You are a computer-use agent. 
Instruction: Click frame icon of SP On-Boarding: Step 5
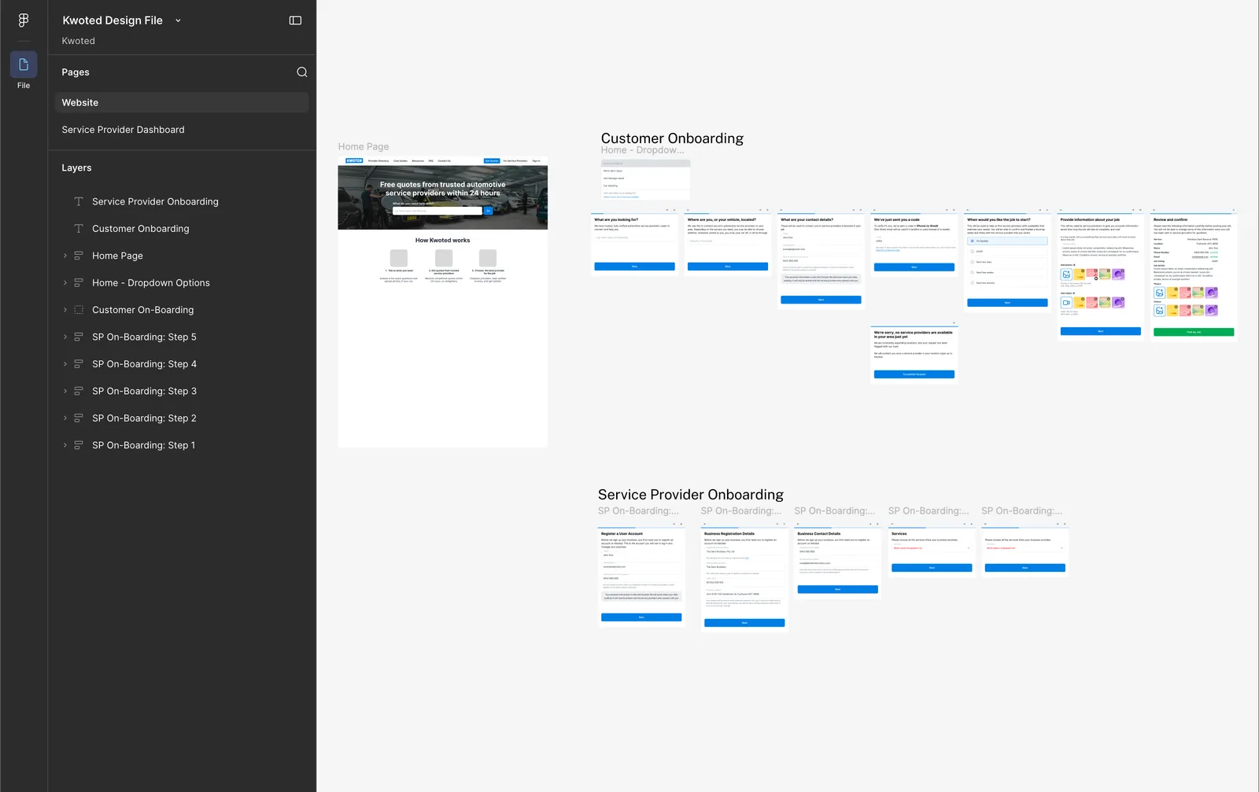pyautogui.click(x=79, y=337)
